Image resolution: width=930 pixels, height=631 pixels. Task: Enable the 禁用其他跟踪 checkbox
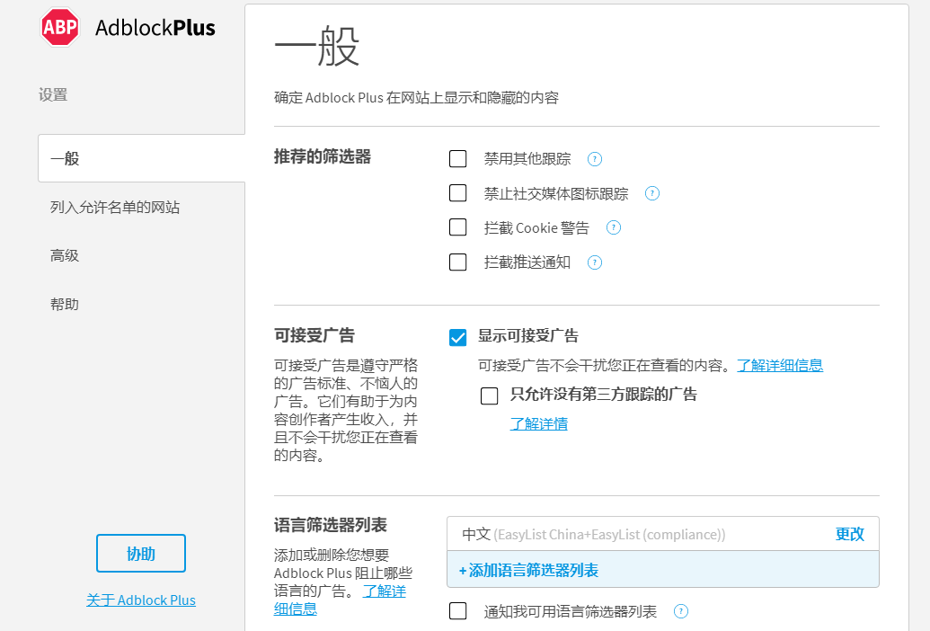point(457,158)
